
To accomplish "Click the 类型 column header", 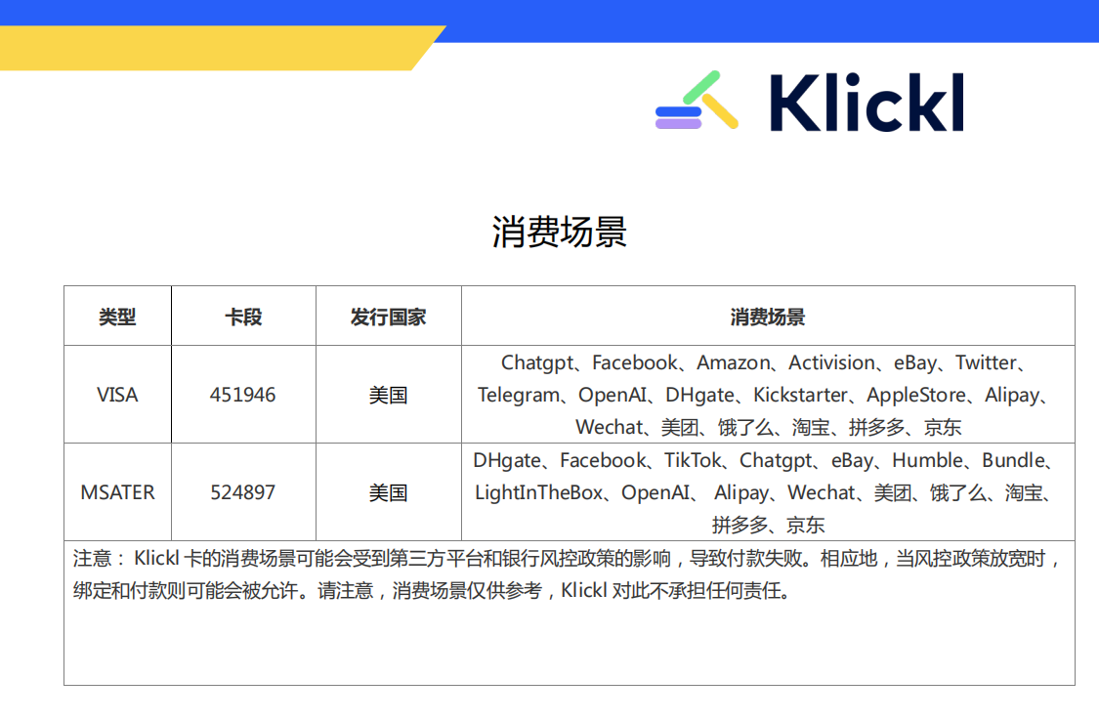I will [117, 317].
